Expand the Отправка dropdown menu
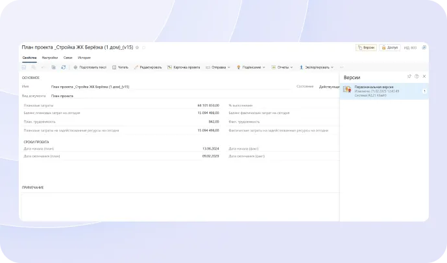 coord(218,67)
